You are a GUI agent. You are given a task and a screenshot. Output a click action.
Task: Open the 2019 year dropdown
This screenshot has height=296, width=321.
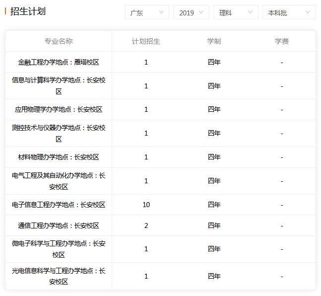pos(192,12)
